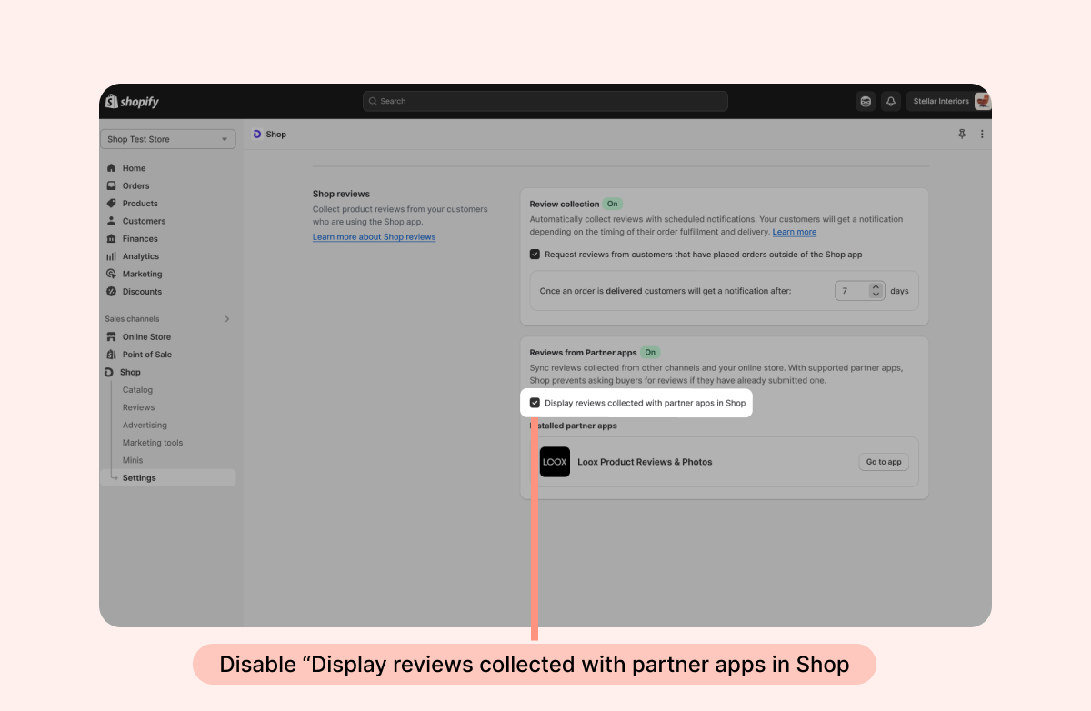
Task: Open the Shop Test Store dropdown
Action: coord(167,139)
